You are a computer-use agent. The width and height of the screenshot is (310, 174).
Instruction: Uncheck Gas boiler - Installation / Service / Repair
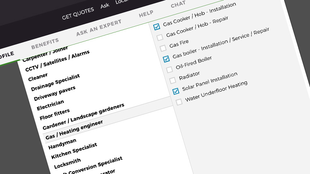(166, 59)
